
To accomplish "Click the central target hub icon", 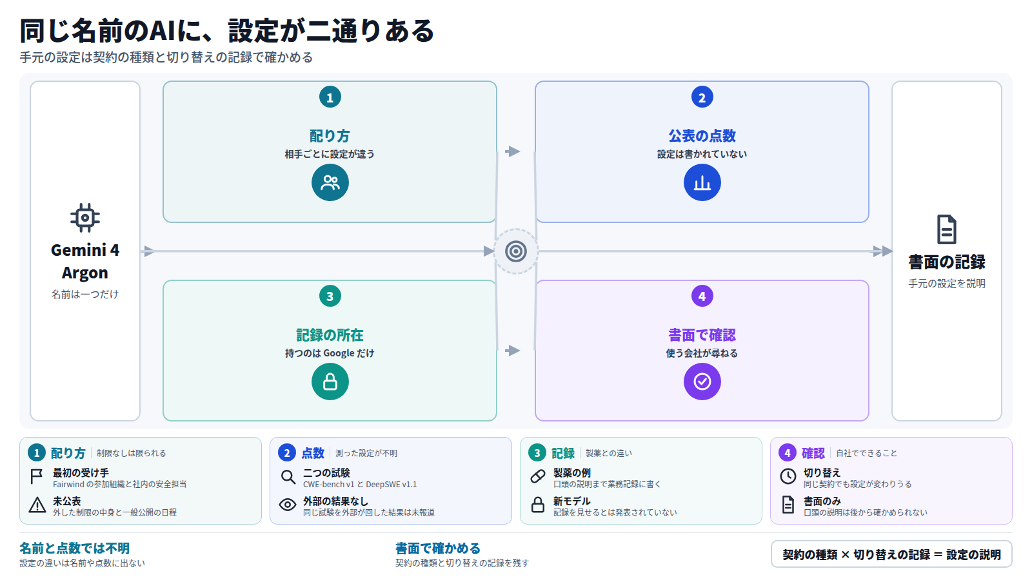I will 516,251.
